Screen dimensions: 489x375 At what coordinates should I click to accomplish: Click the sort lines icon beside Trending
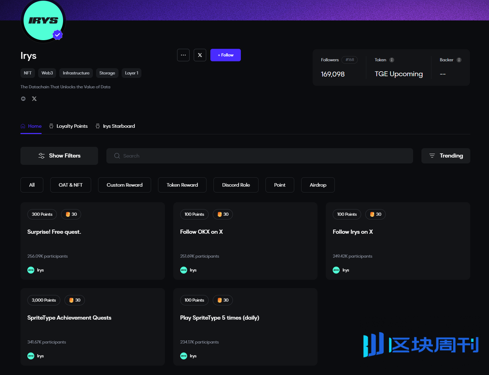[432, 156]
